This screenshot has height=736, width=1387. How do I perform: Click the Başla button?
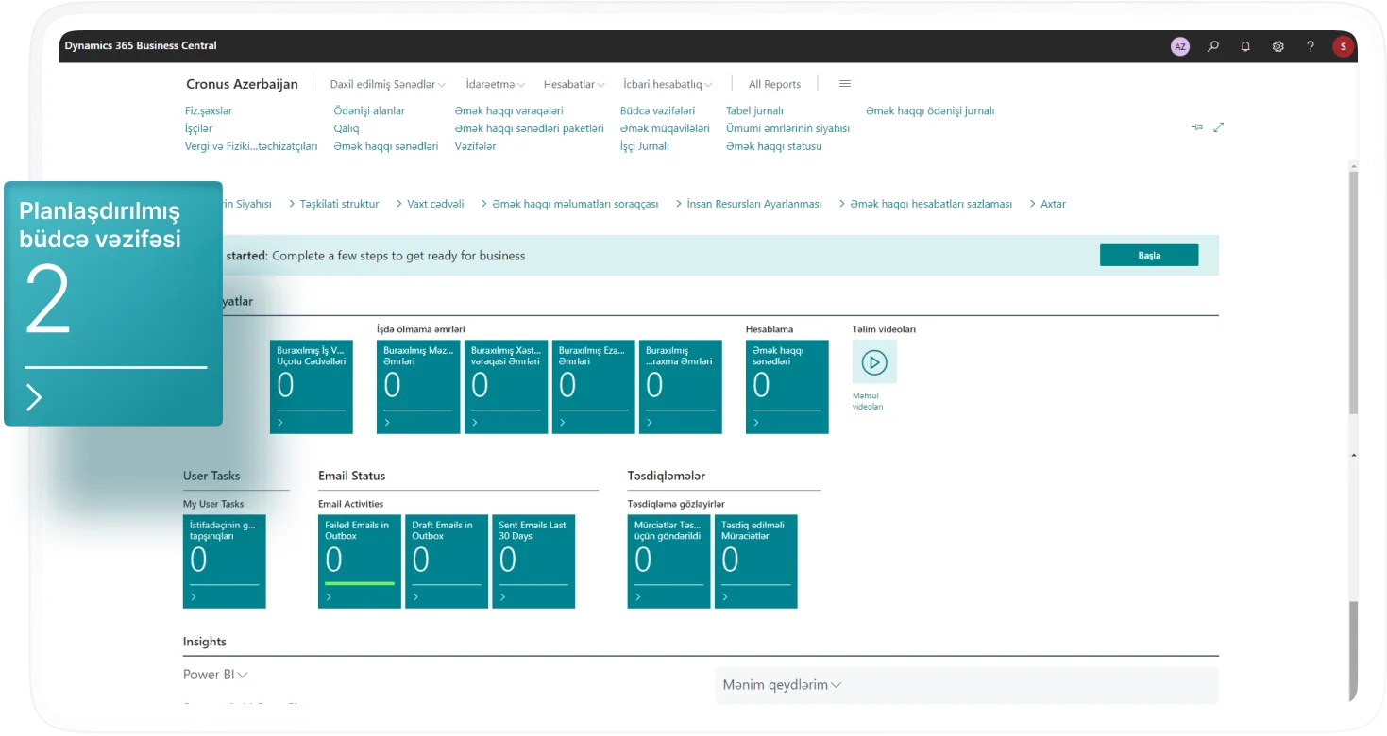tap(1148, 256)
